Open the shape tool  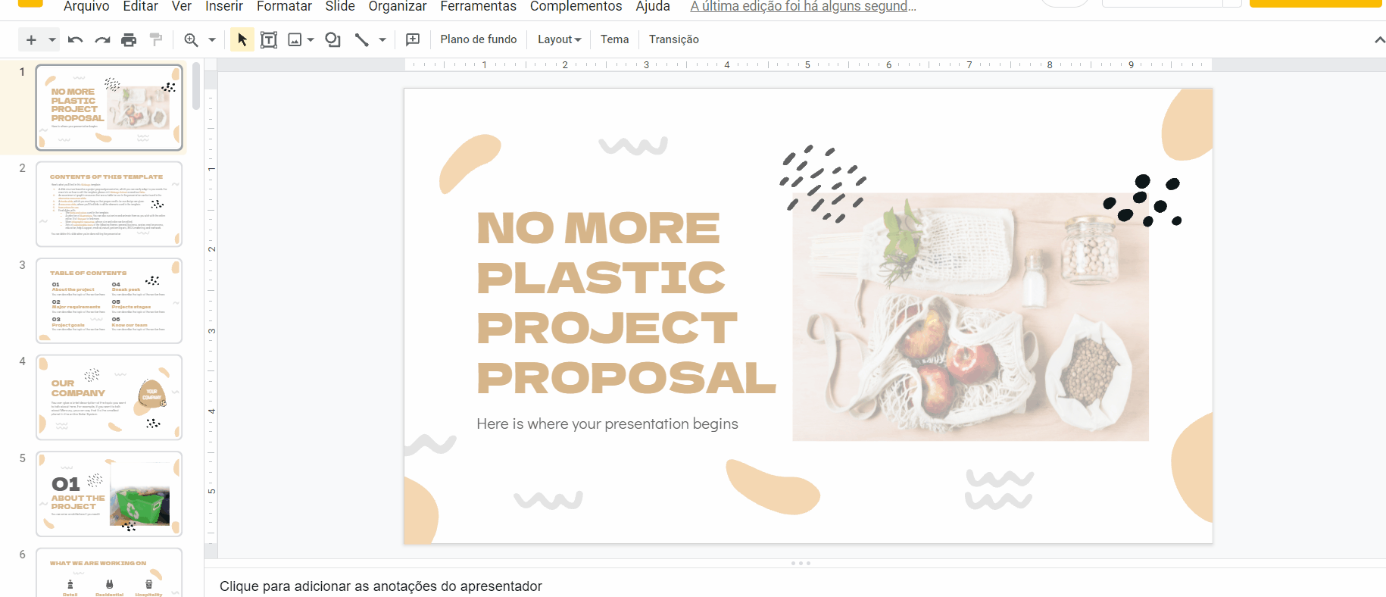(332, 39)
